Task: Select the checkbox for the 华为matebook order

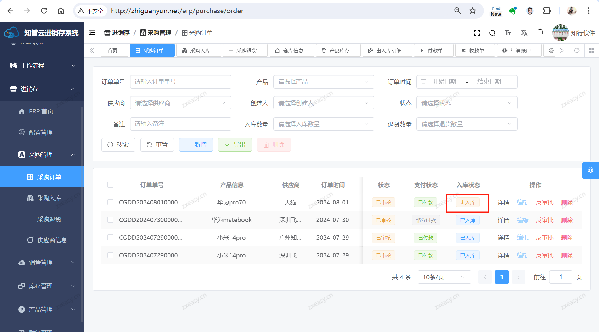Action: (110, 220)
